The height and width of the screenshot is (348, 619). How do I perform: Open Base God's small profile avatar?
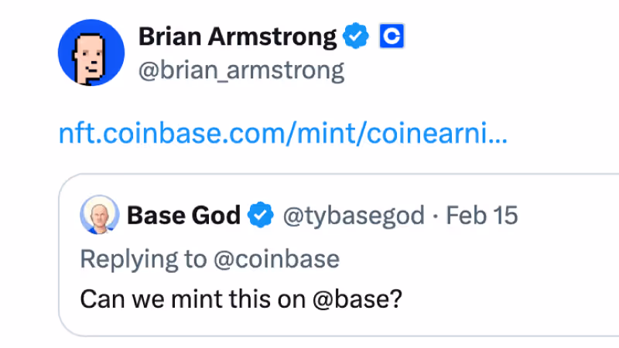tap(99, 216)
